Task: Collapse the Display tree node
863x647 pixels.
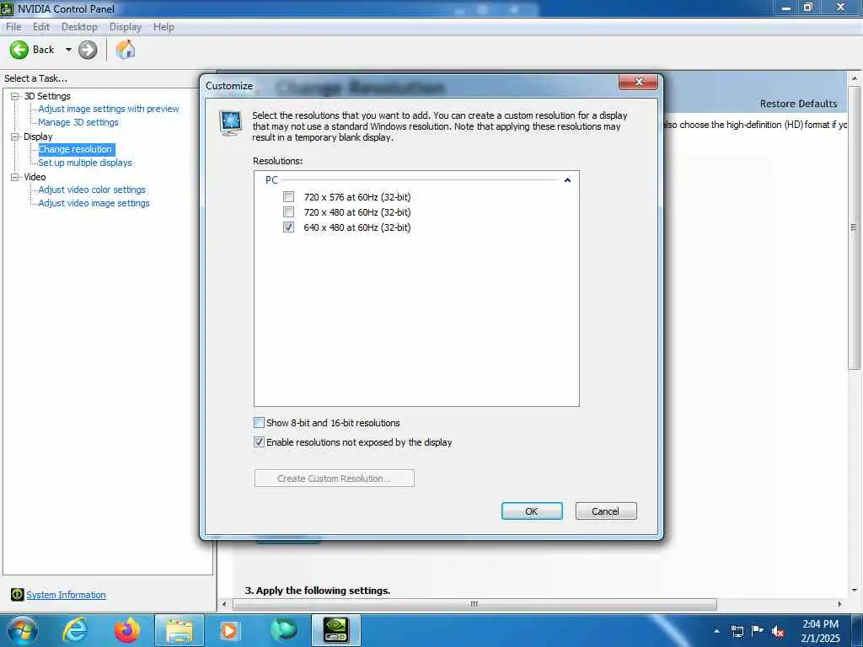Action: [x=15, y=136]
